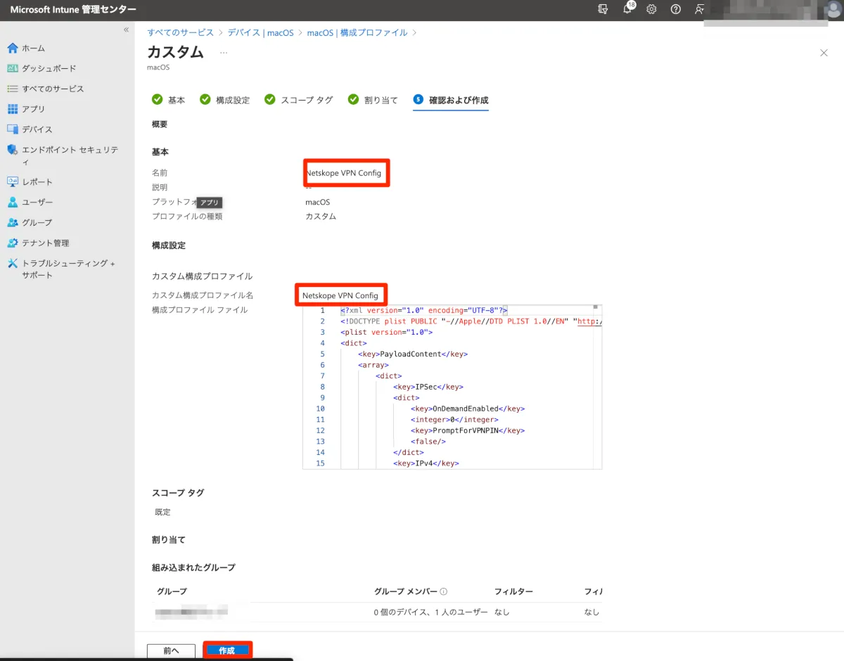Click green checkmark beside 基本 step
Image resolution: width=844 pixels, height=661 pixels.
(x=157, y=99)
